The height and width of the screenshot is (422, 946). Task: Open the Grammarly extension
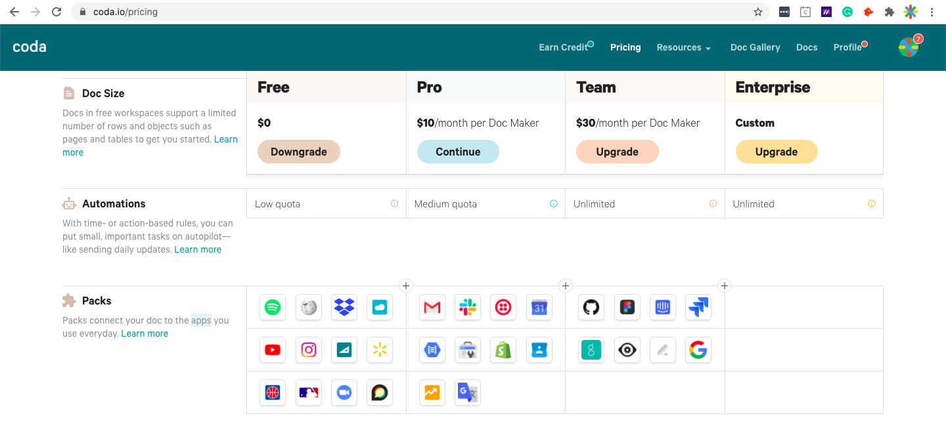point(847,12)
